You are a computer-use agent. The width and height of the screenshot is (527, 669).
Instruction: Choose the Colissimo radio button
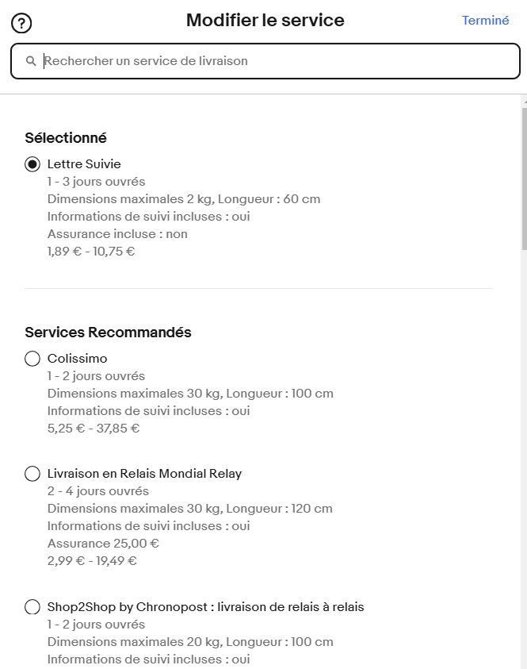pos(32,359)
